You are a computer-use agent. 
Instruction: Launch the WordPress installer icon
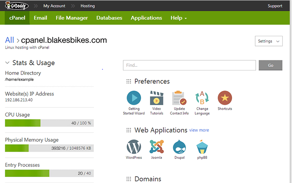point(134,147)
